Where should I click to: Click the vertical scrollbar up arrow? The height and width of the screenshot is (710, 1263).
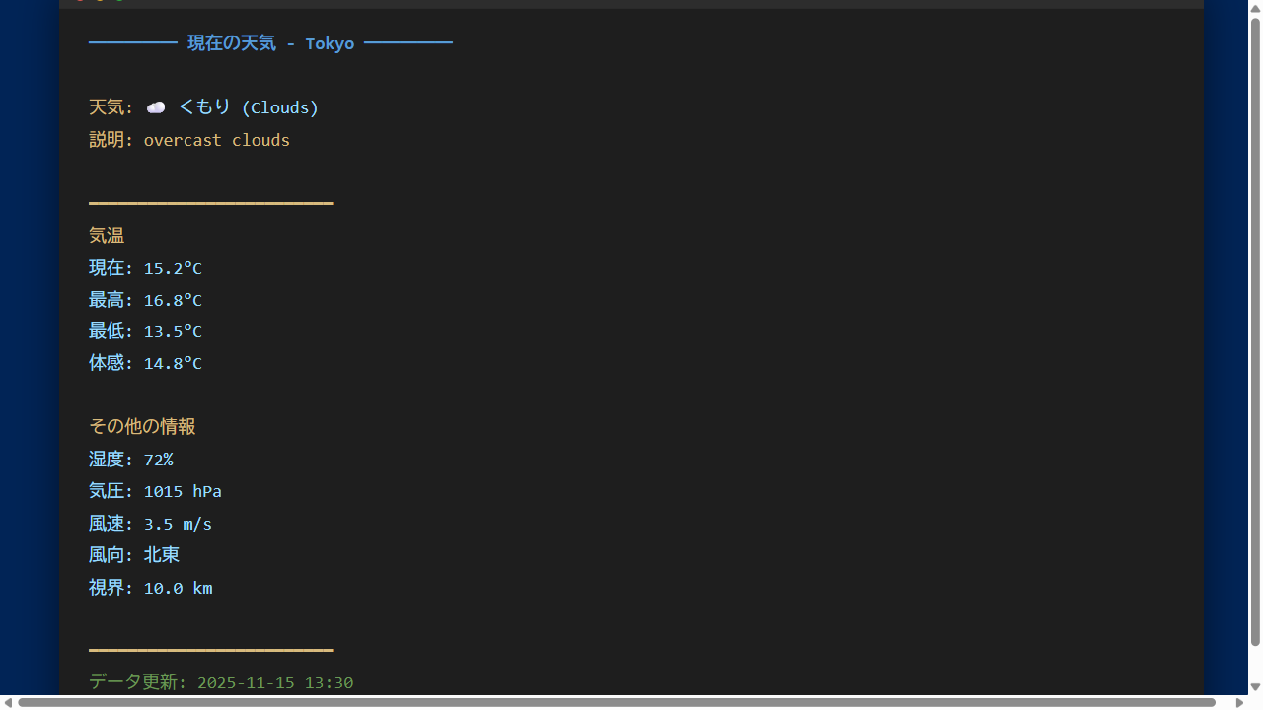pyautogui.click(x=1255, y=8)
